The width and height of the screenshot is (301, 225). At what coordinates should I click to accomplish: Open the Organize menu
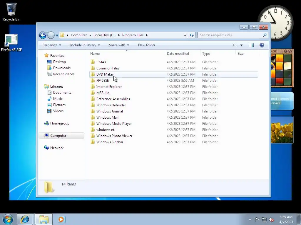pos(52,45)
